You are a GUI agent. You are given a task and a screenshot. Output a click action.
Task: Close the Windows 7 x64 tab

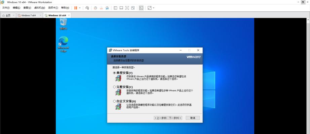click(x=41, y=15)
